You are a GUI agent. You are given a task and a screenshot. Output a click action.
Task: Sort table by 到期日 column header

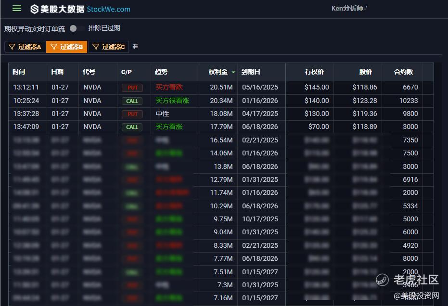pyautogui.click(x=251, y=72)
